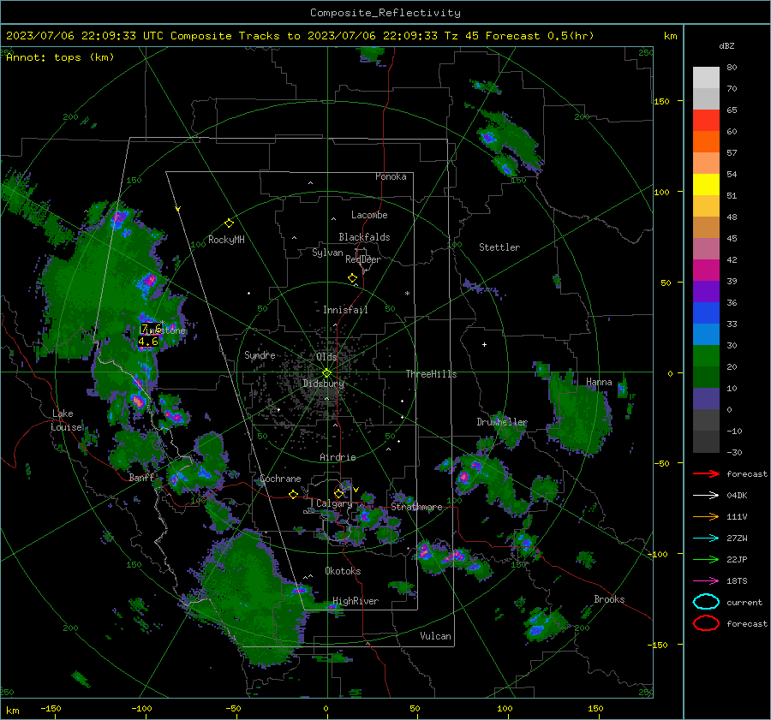Click the ThreeHills town label
The width and height of the screenshot is (771, 720).
pos(431,374)
